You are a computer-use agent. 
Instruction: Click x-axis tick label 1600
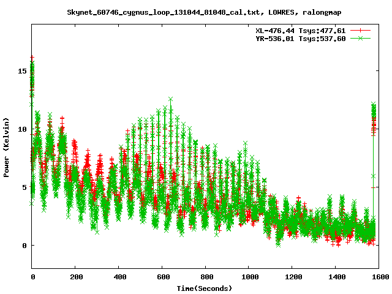coord(380,277)
